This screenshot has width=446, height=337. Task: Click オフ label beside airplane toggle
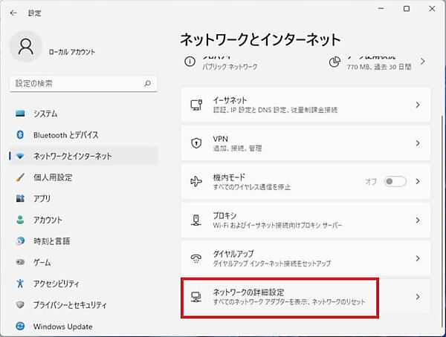371,181
